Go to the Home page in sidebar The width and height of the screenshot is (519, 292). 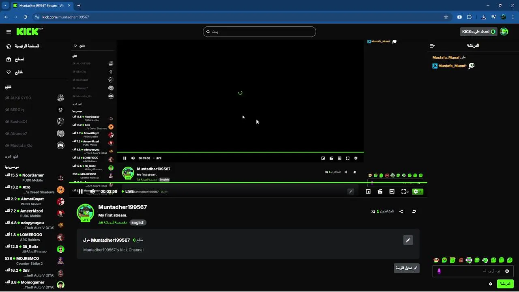[23, 46]
